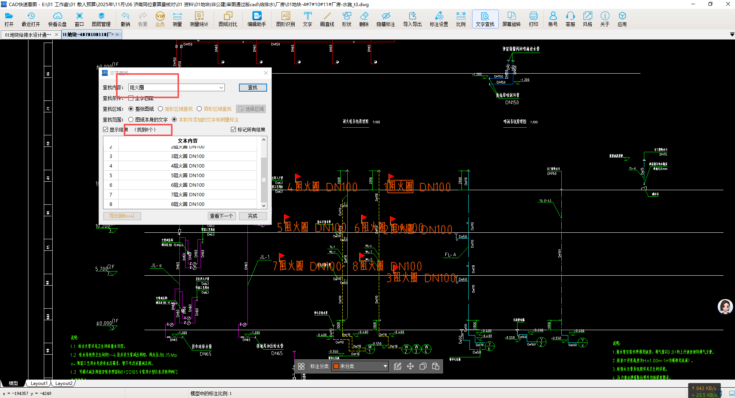The width and height of the screenshot is (735, 398).
Task: Select result row 5阻火圈 DN100
Action: click(187, 176)
